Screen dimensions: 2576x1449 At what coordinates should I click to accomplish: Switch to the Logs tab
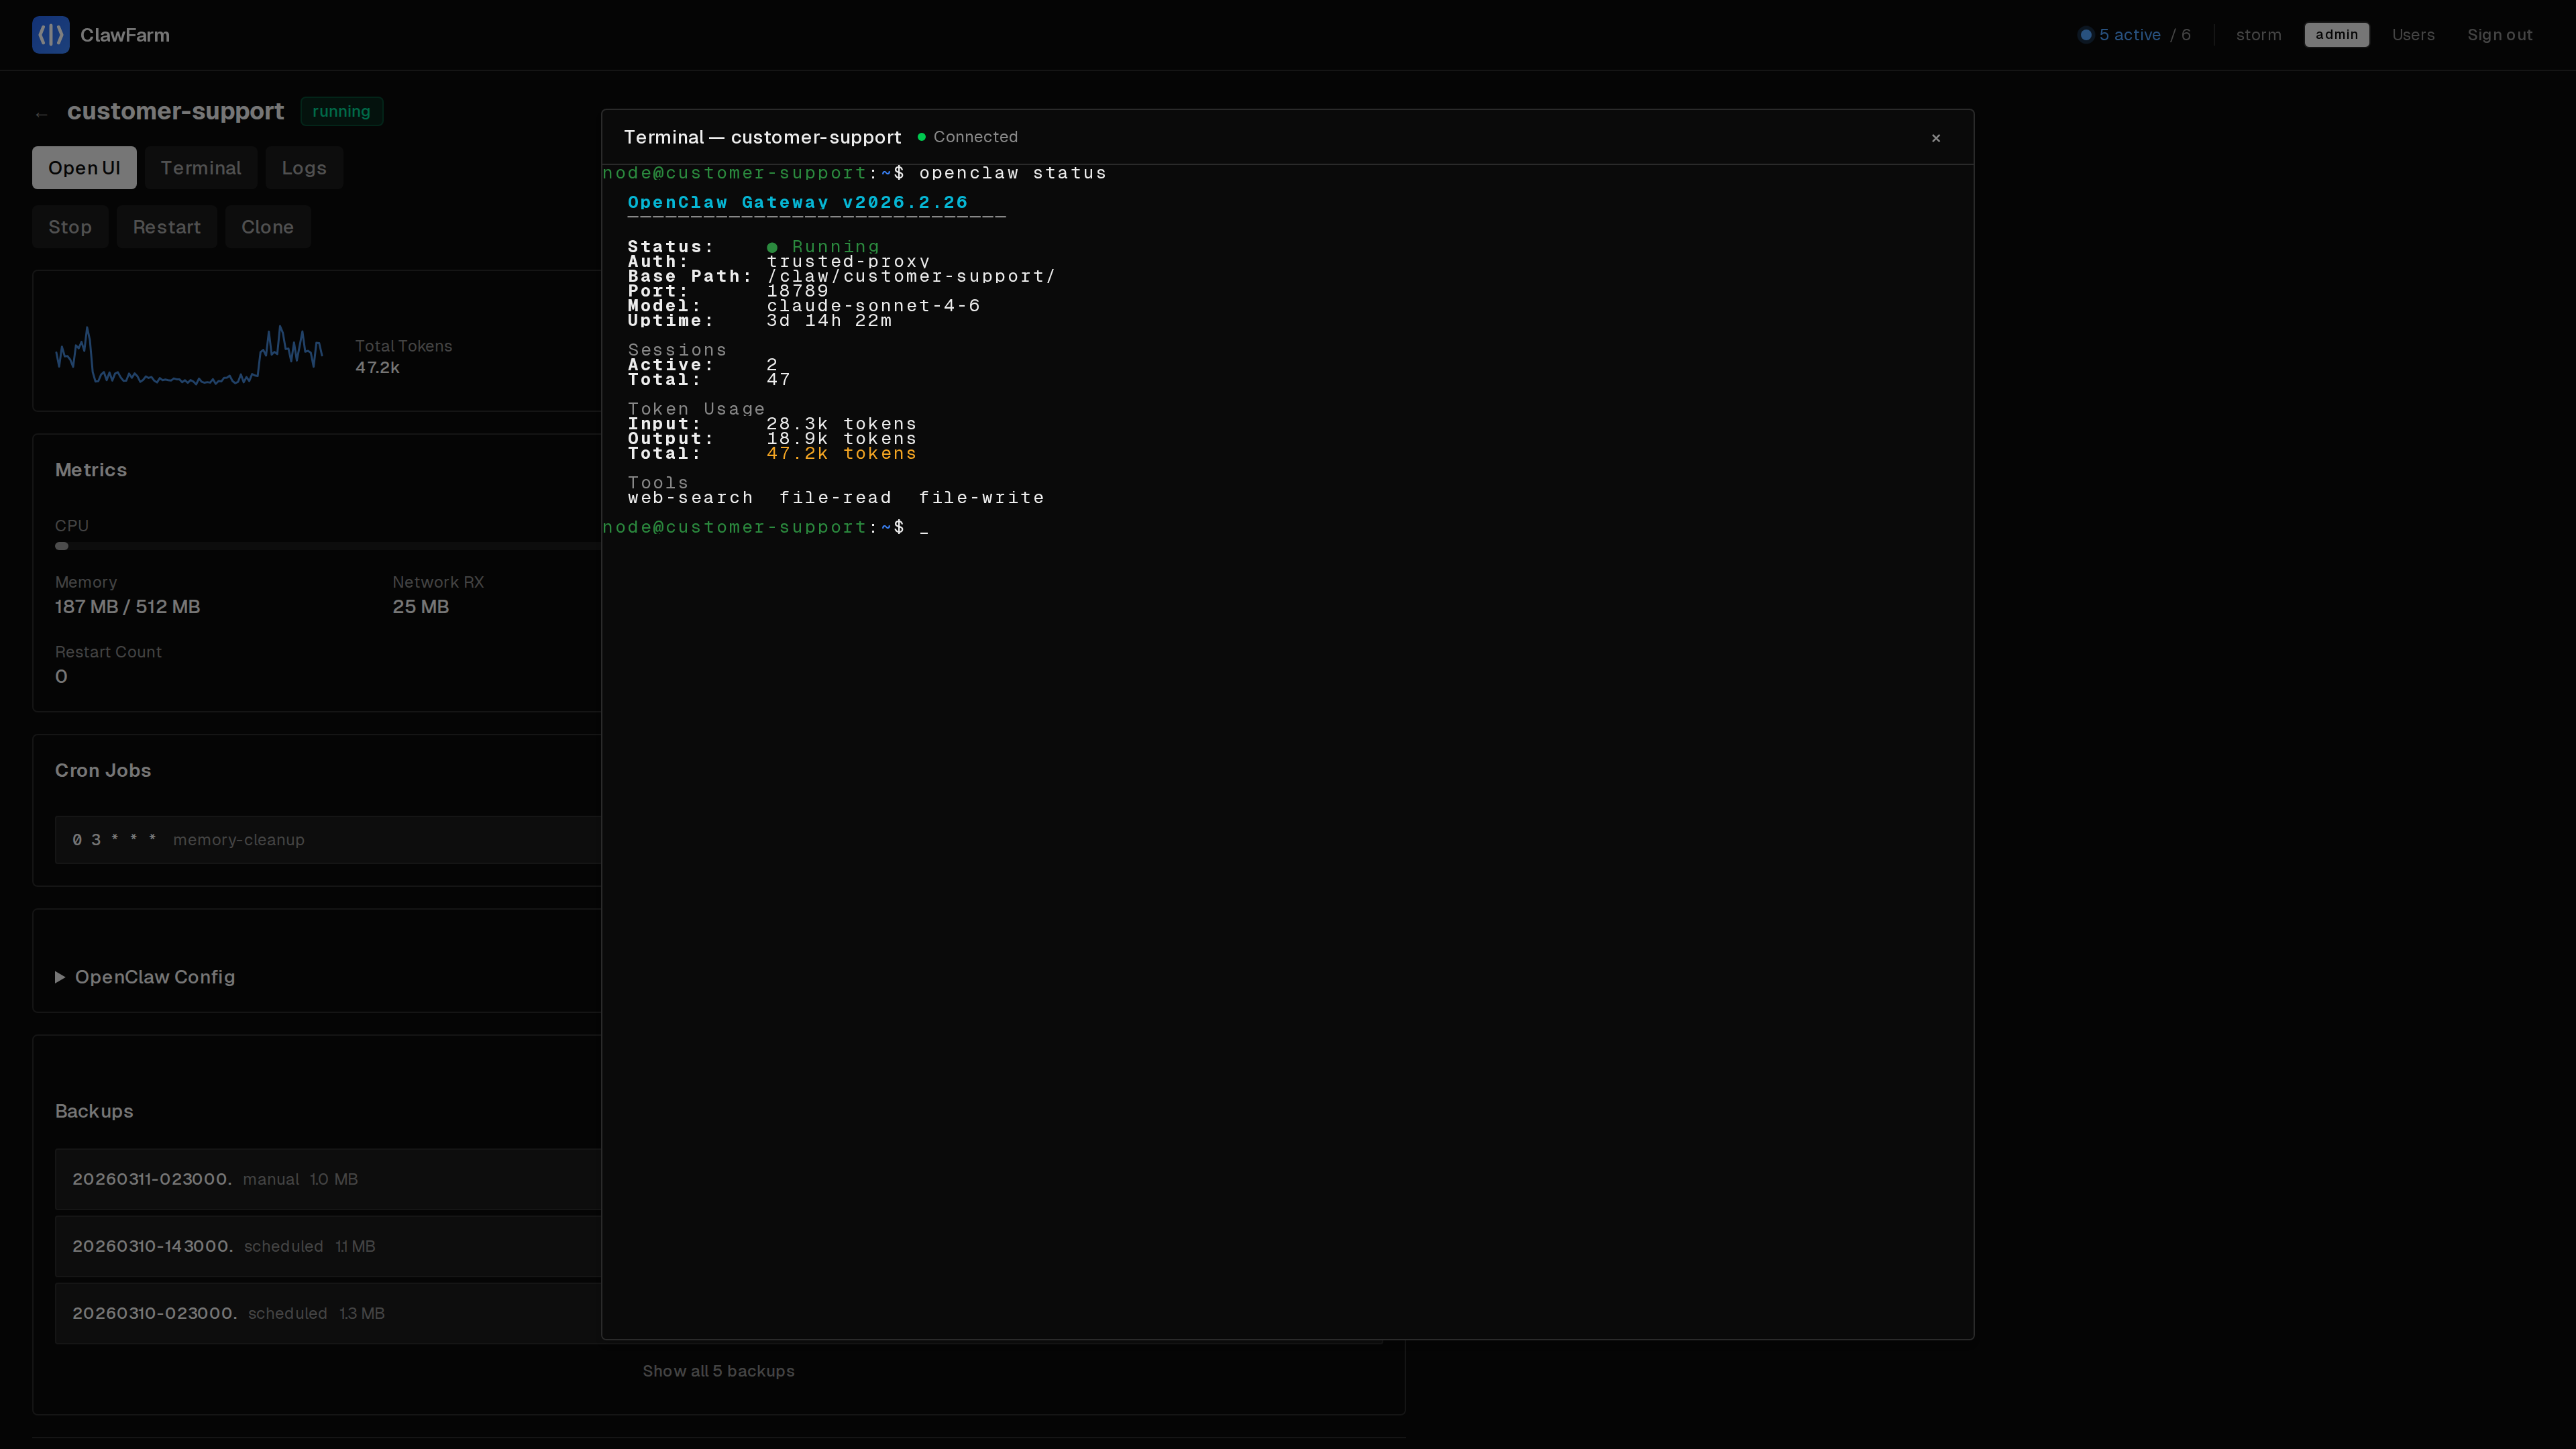point(304,167)
